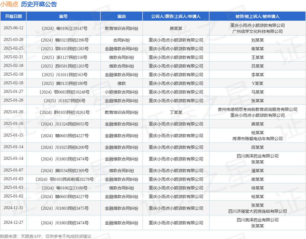Viewport: 306px width, 239px height.
Task: Click defendant Y某某
Action: point(257,84)
